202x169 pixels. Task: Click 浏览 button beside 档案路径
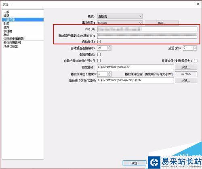coord(186,67)
